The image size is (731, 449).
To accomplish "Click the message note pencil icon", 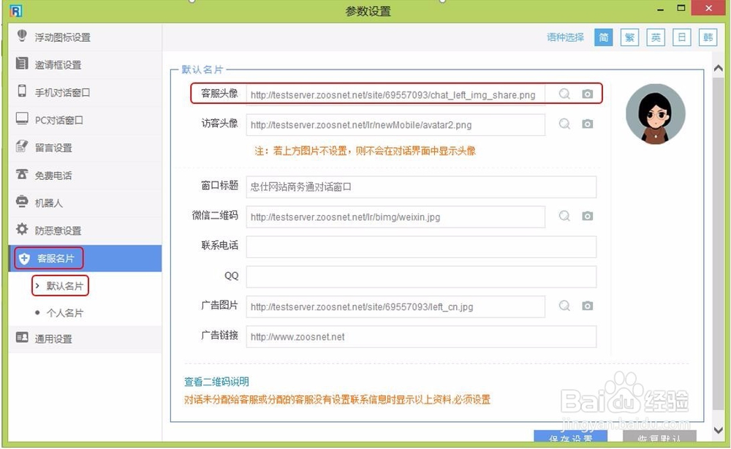I will pos(22,146).
